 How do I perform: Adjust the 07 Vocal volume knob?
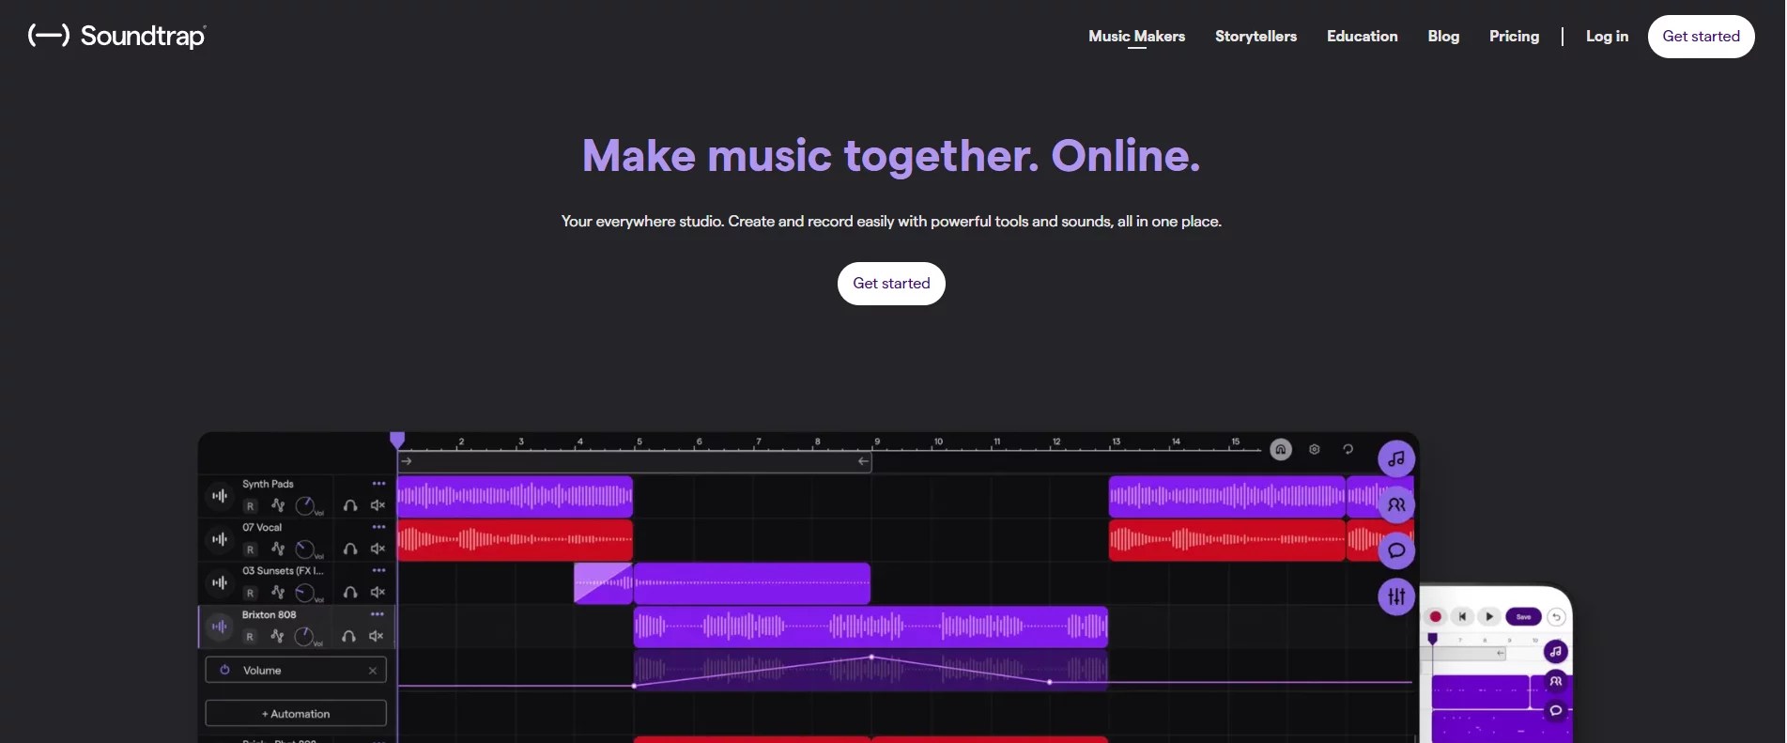(x=305, y=549)
